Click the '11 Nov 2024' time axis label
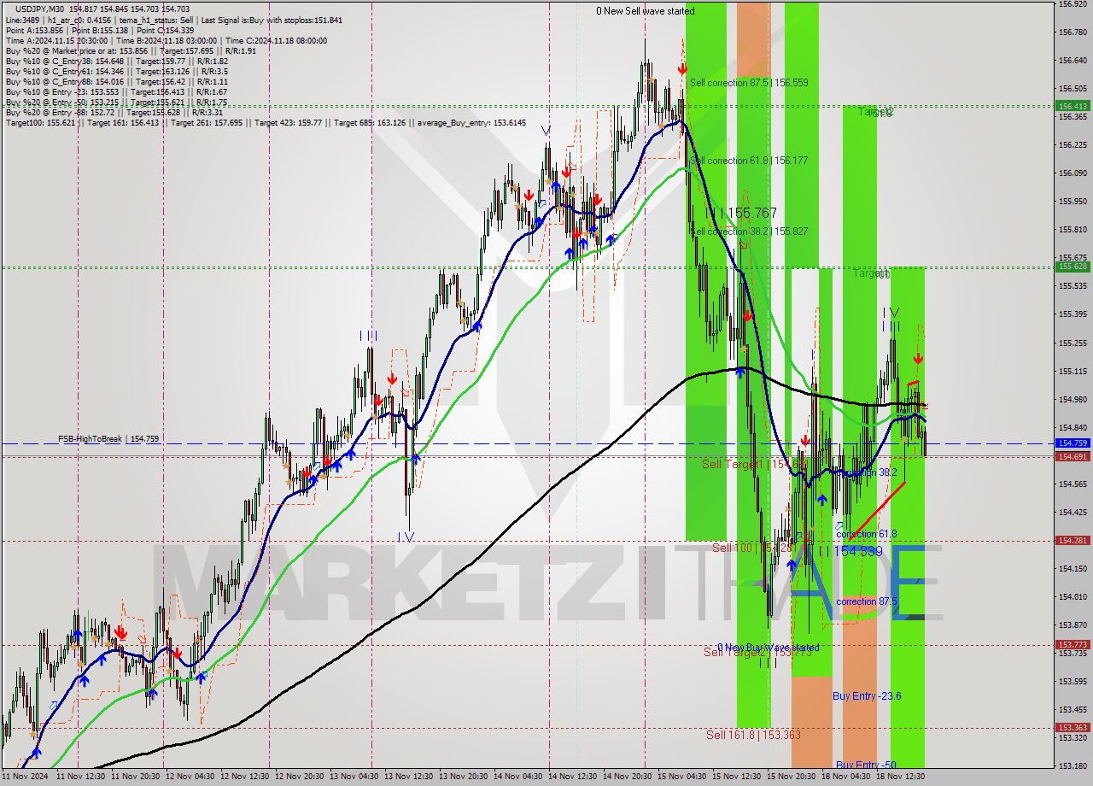 tap(26, 777)
